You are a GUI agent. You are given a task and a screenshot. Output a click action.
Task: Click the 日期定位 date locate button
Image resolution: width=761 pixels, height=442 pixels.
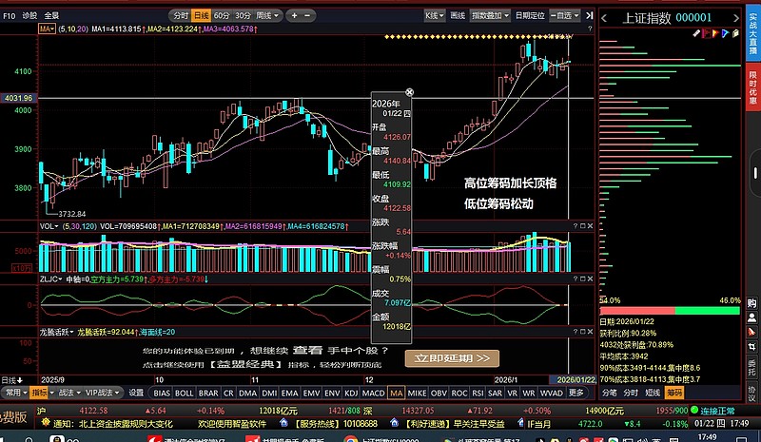point(531,16)
